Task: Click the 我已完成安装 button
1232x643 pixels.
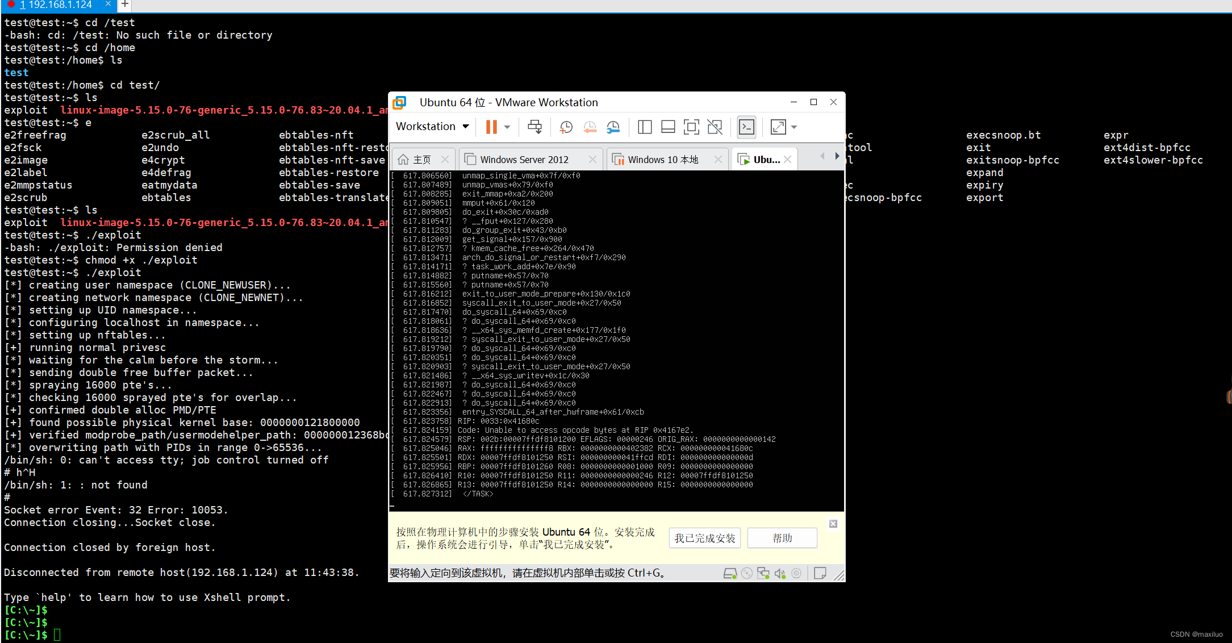Action: pos(704,537)
